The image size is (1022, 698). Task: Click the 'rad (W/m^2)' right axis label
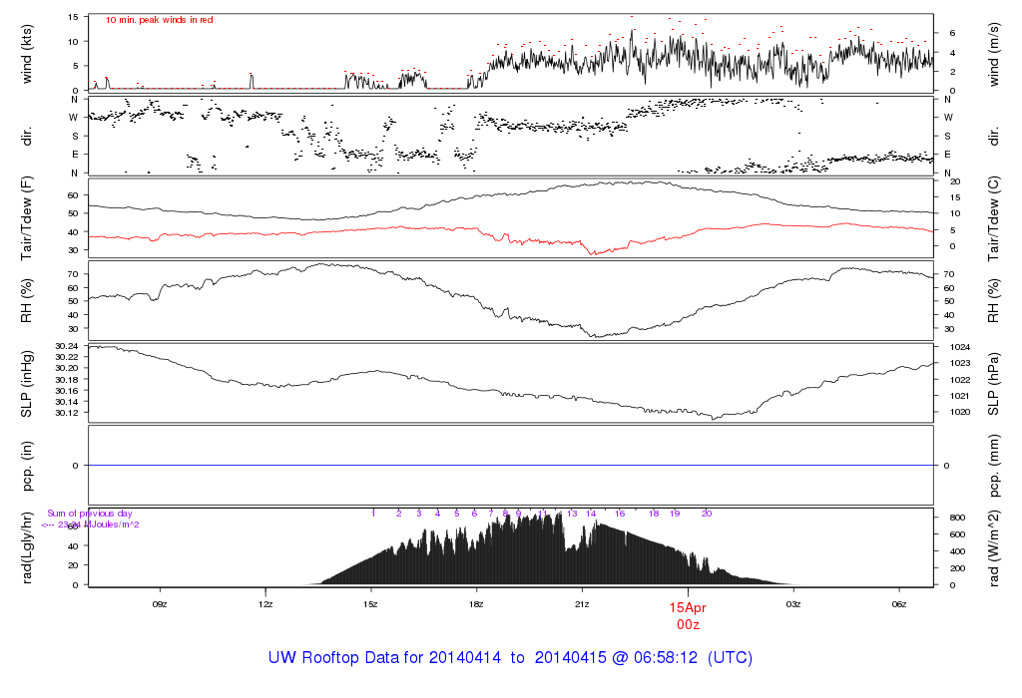pyautogui.click(x=994, y=547)
